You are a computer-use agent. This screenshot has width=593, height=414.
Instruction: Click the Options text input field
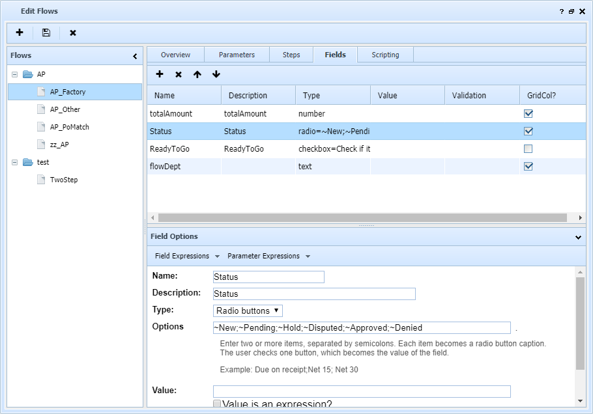(x=362, y=328)
